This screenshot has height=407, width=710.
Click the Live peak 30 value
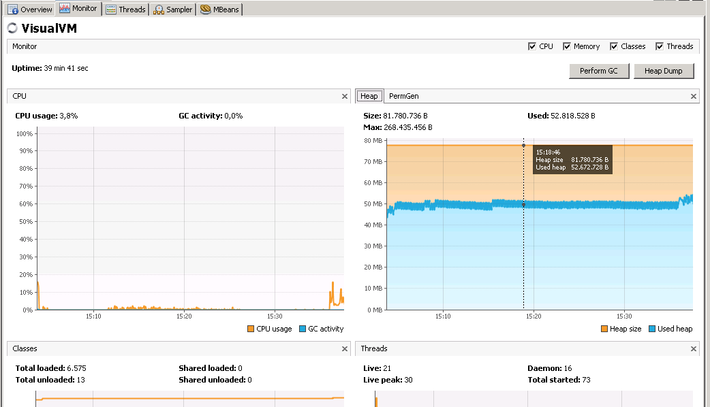[x=408, y=380]
